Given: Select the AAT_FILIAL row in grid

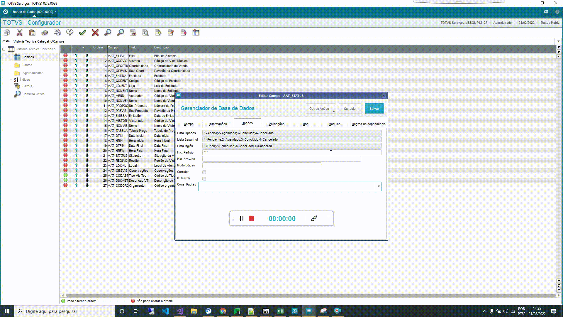Looking at the screenshot, I should pyautogui.click(x=308, y=56).
